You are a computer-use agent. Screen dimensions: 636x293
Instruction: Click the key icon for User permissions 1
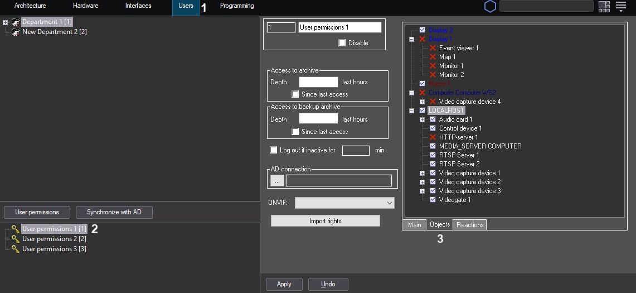(16, 229)
